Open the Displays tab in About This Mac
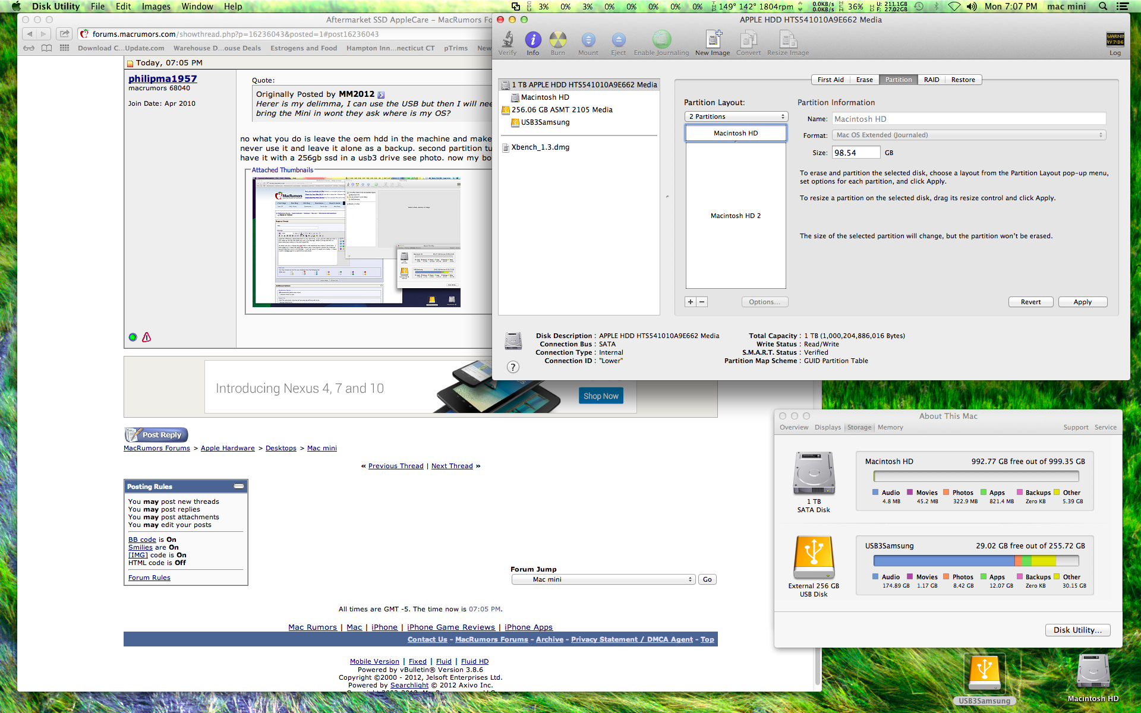1141x713 pixels. (827, 427)
